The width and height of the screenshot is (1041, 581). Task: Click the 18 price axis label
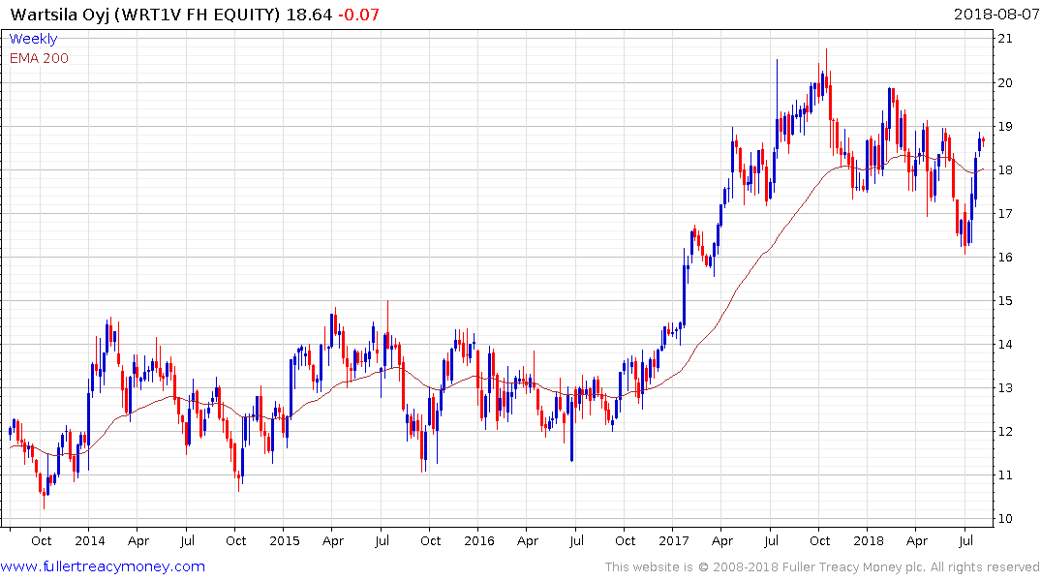pyautogui.click(x=1005, y=170)
